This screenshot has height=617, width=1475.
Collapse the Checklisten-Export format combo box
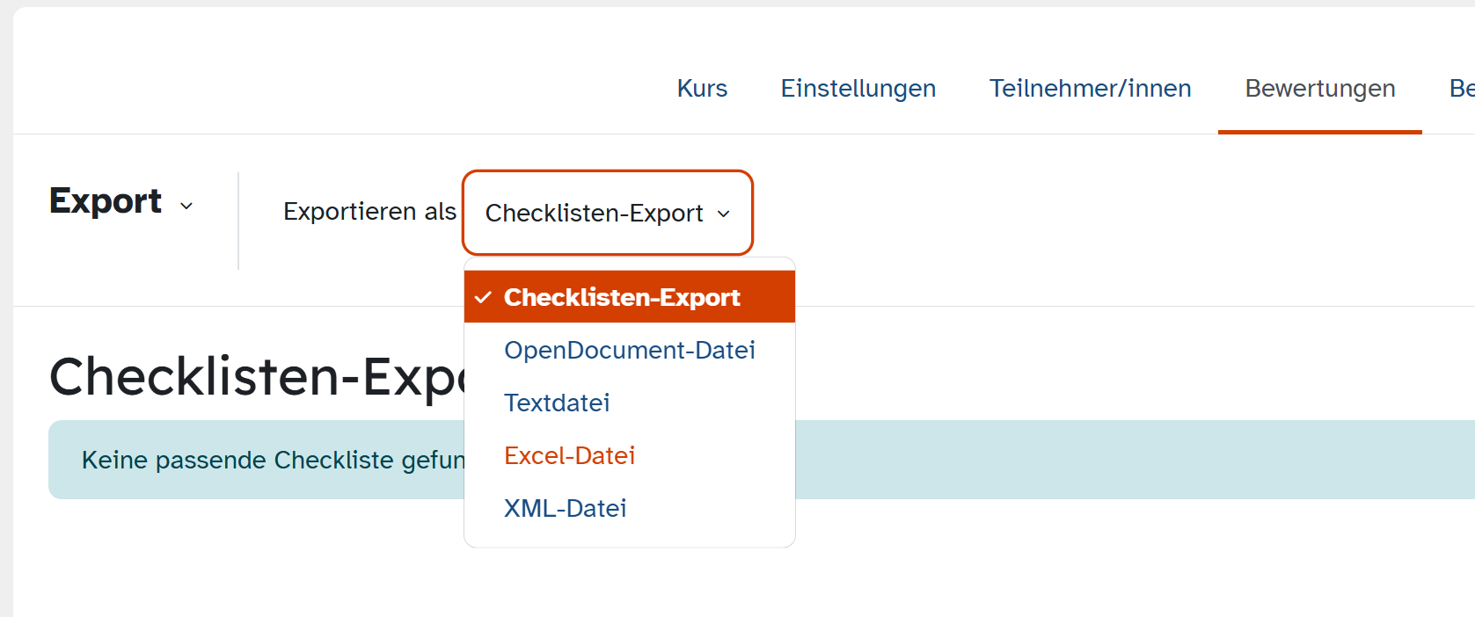(x=608, y=213)
